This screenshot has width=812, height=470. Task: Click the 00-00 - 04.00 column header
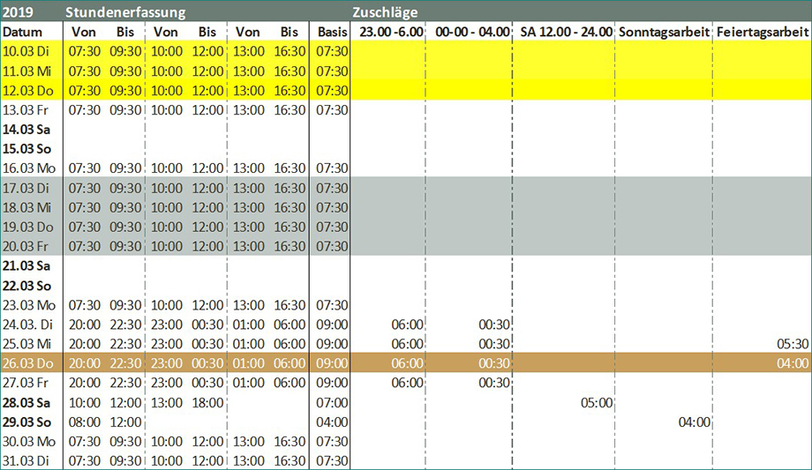[472, 32]
